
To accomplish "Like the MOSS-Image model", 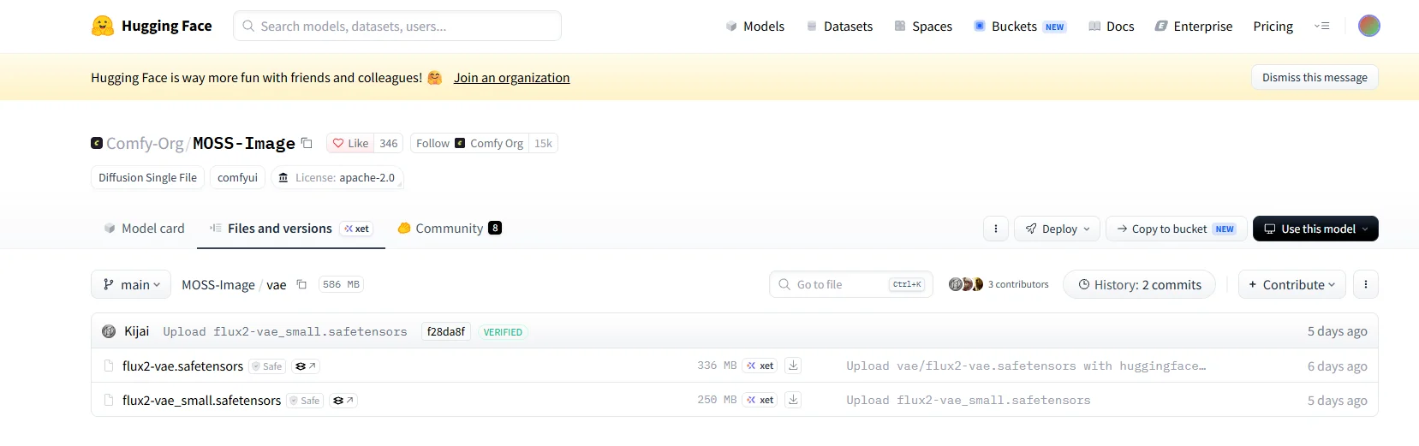I will point(350,143).
